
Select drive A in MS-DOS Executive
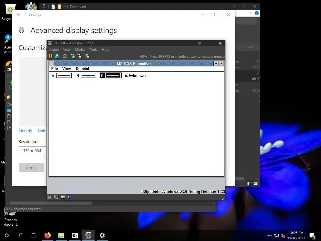coord(62,76)
